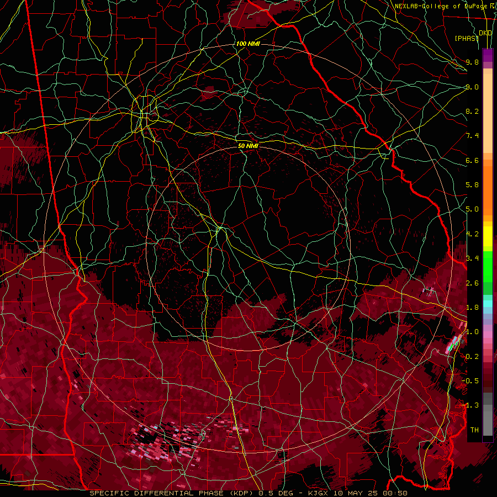Click the orange band of the color bar

coord(488,187)
